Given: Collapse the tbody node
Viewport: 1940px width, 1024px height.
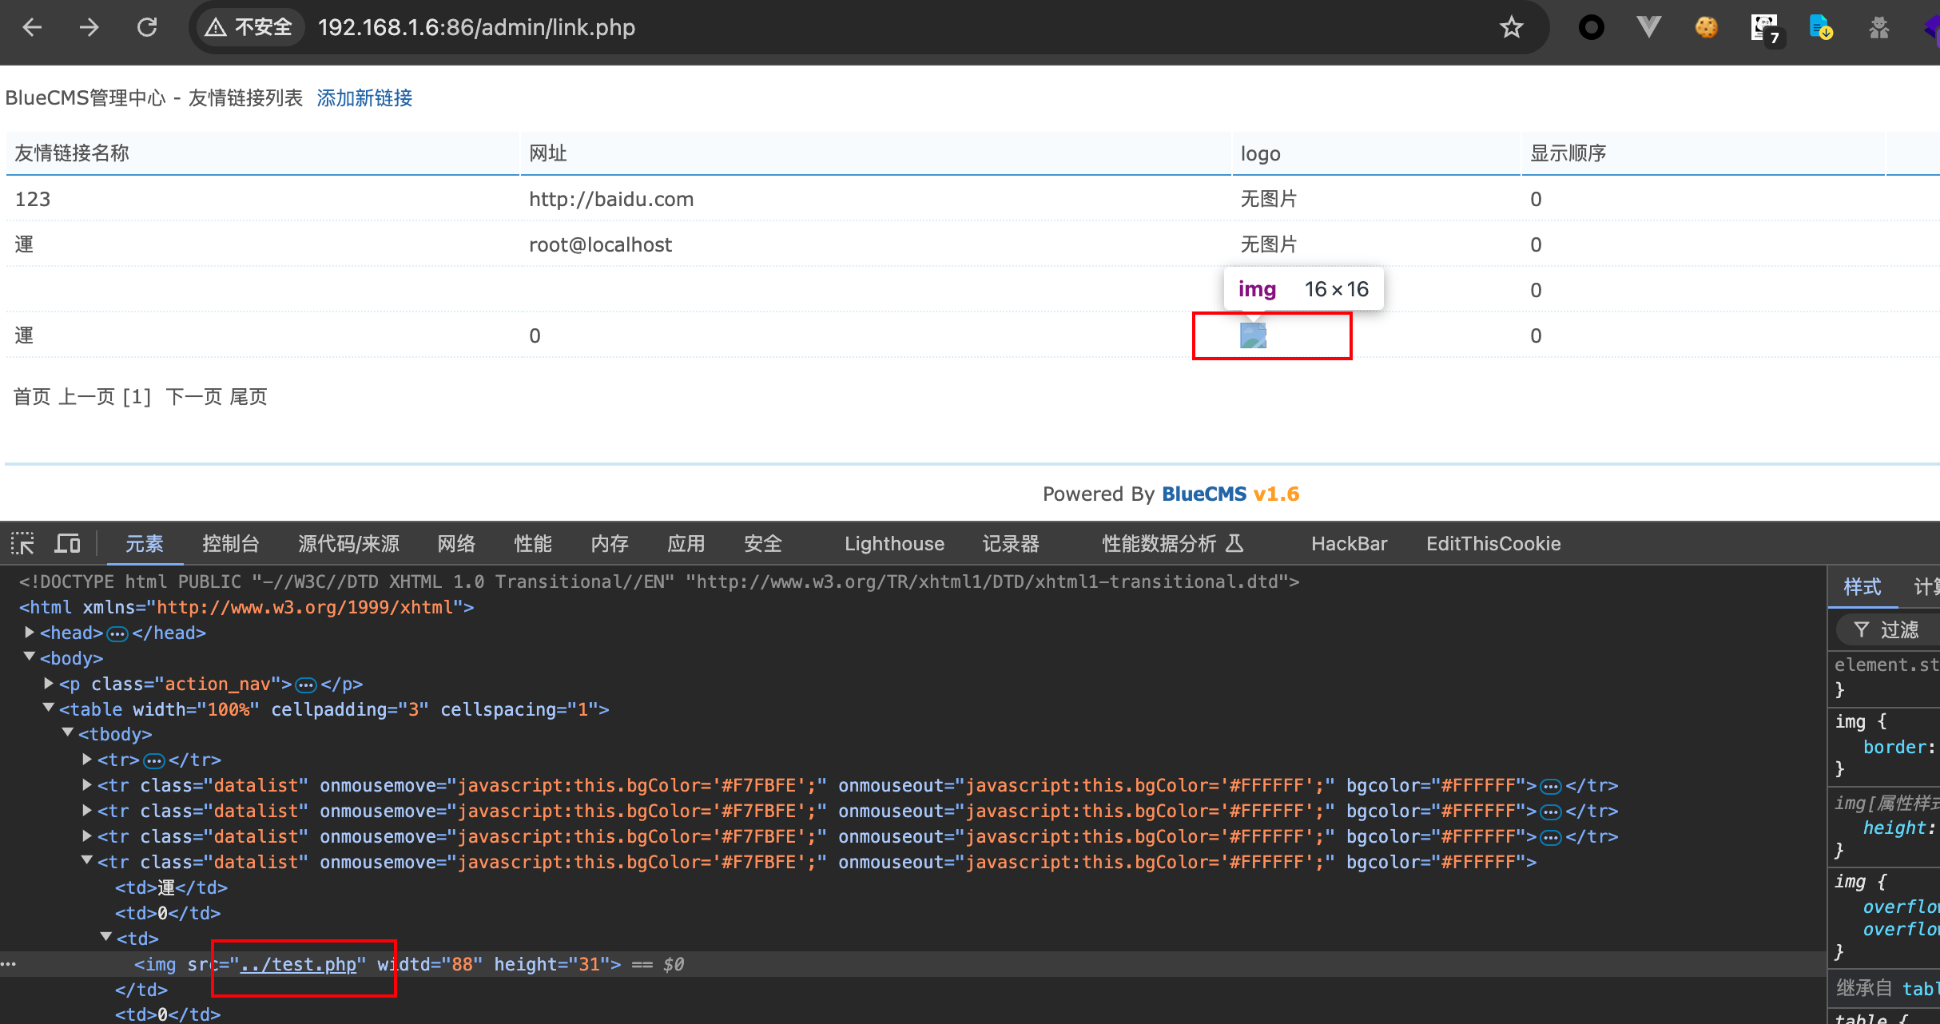Looking at the screenshot, I should pyautogui.click(x=68, y=733).
